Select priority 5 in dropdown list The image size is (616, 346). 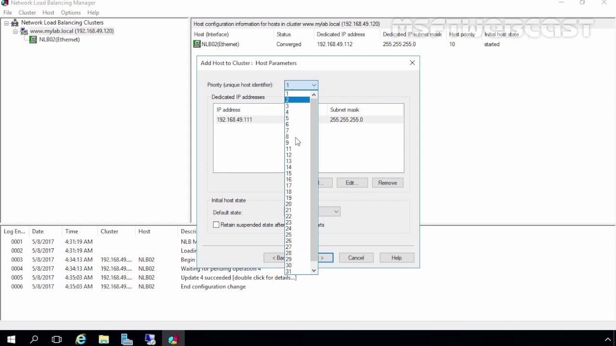click(297, 118)
